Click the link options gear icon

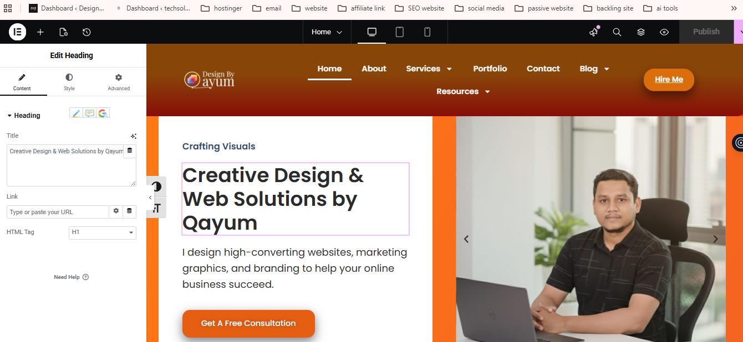coord(116,211)
